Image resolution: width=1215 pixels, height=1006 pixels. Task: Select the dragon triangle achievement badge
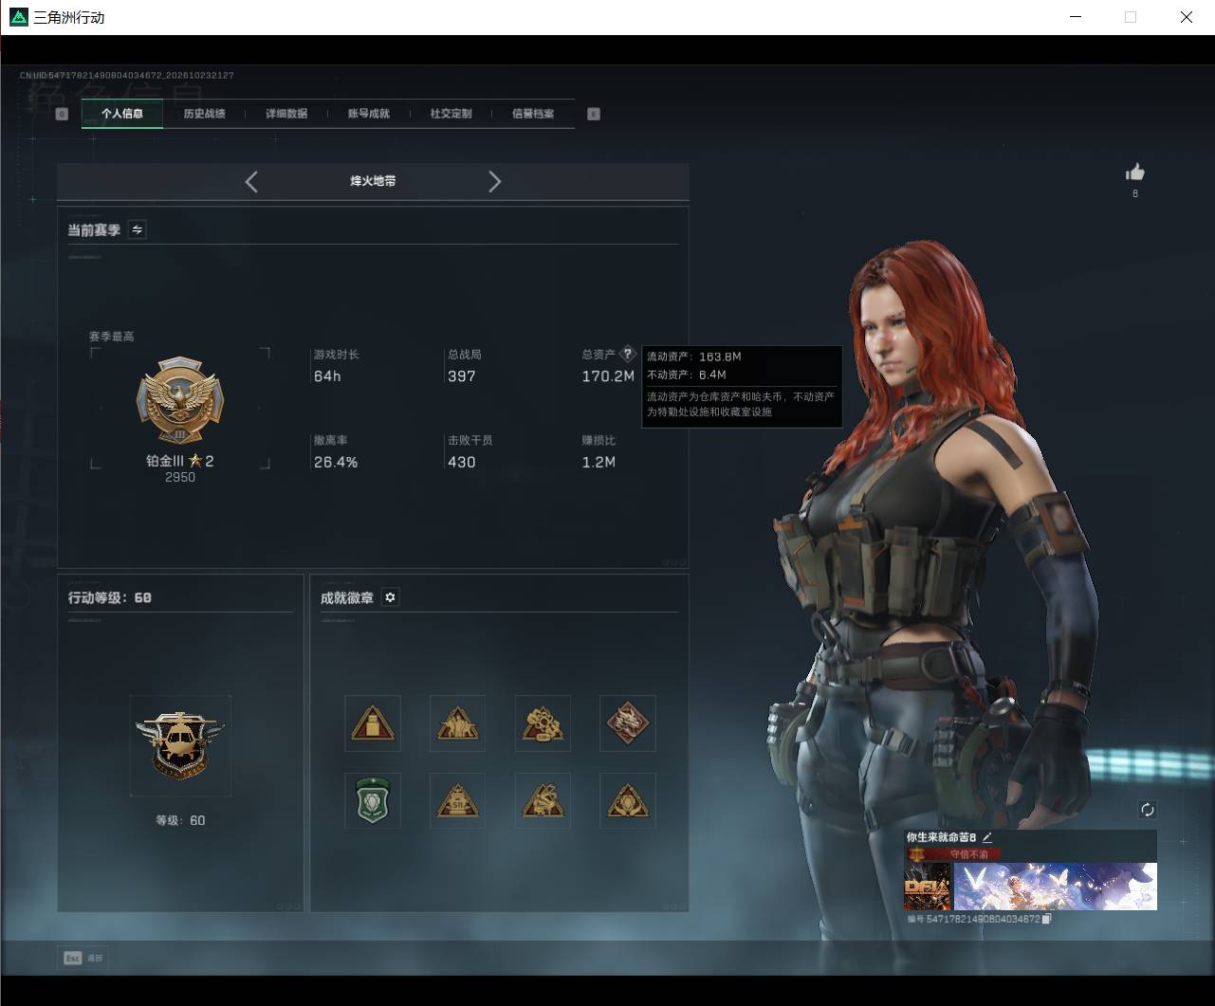coord(543,800)
